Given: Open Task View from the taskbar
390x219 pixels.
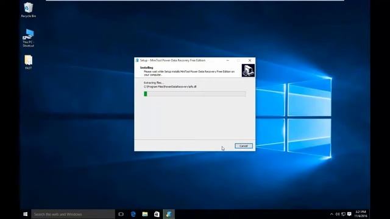Looking at the screenshot, I should coord(121,214).
